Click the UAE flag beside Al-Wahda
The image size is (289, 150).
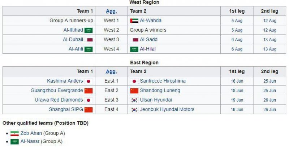(134, 21)
